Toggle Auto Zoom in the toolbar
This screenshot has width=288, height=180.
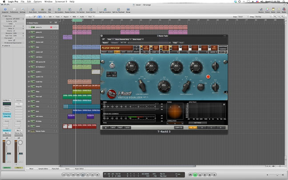(33, 9)
